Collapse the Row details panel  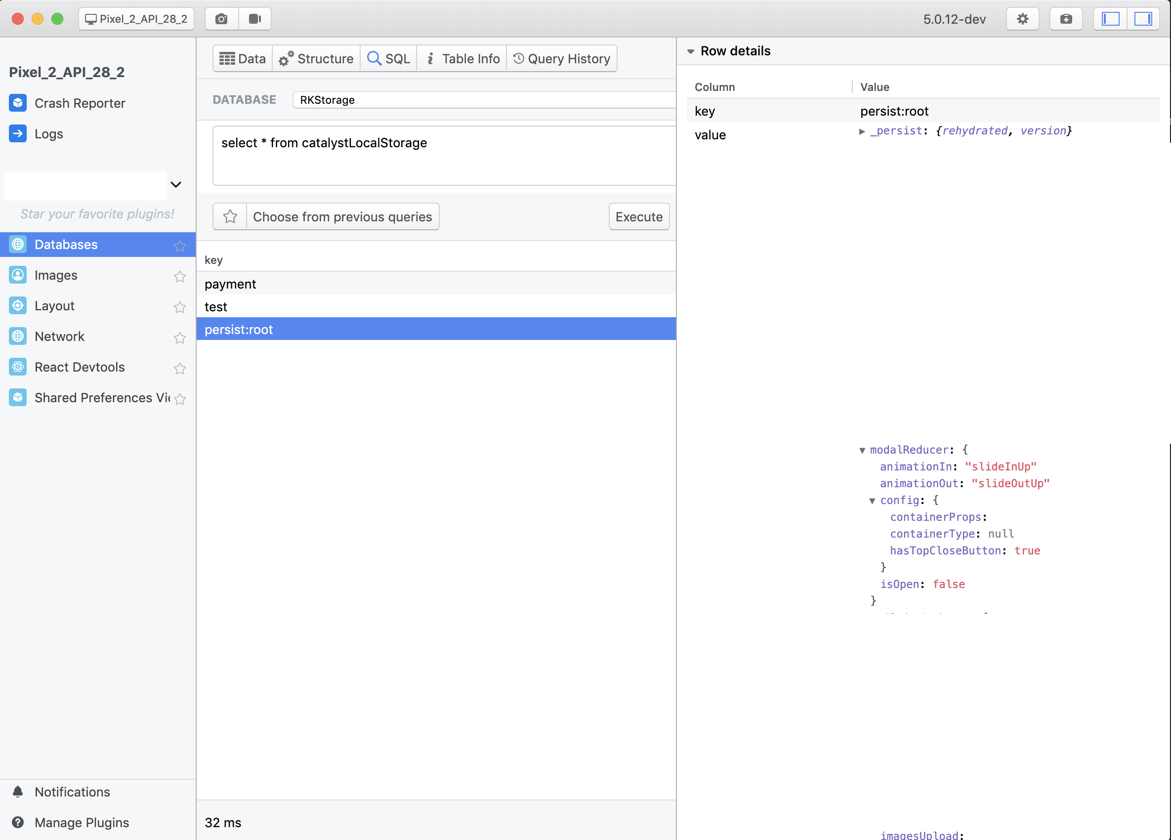tap(690, 51)
